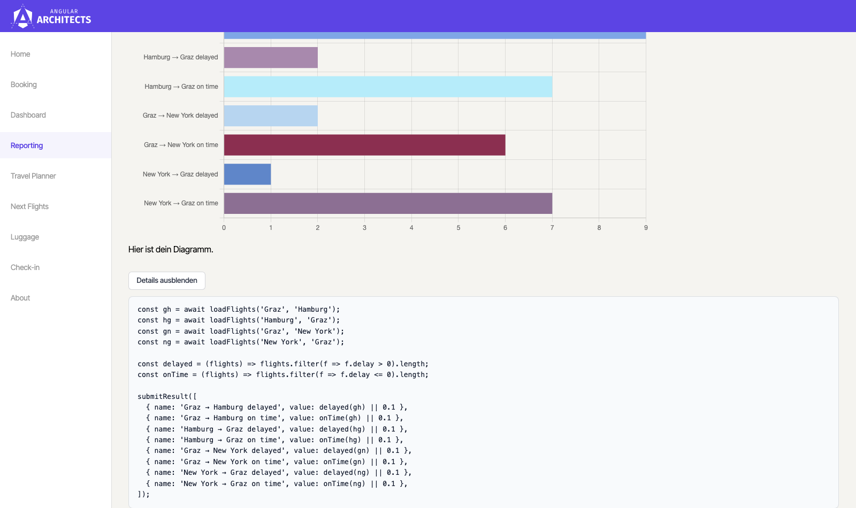856x508 pixels.
Task: Click the x-axis tick label 7
Action: tap(552, 228)
